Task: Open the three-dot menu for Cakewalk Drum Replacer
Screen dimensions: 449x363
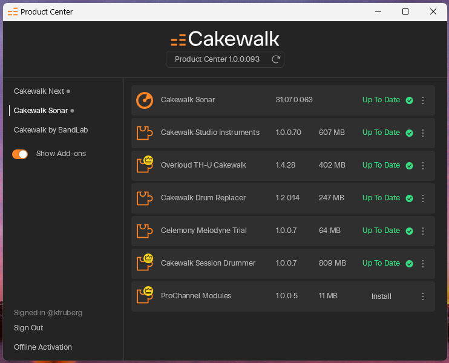Action: click(423, 198)
